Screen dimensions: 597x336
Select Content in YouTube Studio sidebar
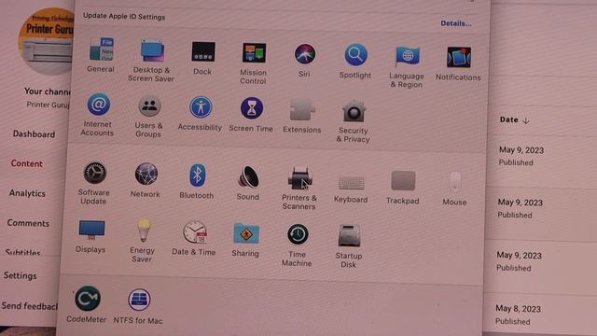(x=27, y=163)
